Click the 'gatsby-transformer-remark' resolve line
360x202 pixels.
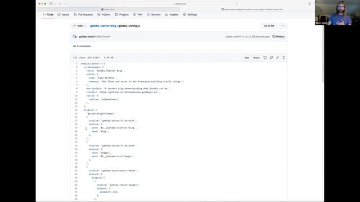click(114, 171)
